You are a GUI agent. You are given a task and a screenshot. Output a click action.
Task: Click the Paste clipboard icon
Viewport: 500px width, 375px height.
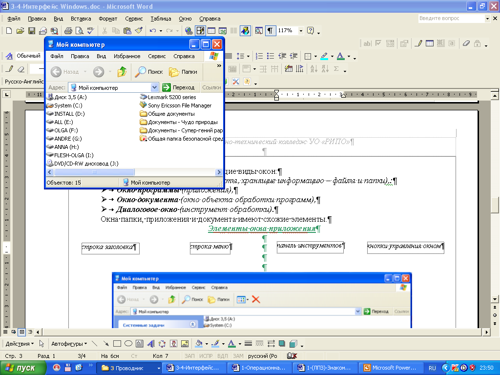(x=127, y=31)
